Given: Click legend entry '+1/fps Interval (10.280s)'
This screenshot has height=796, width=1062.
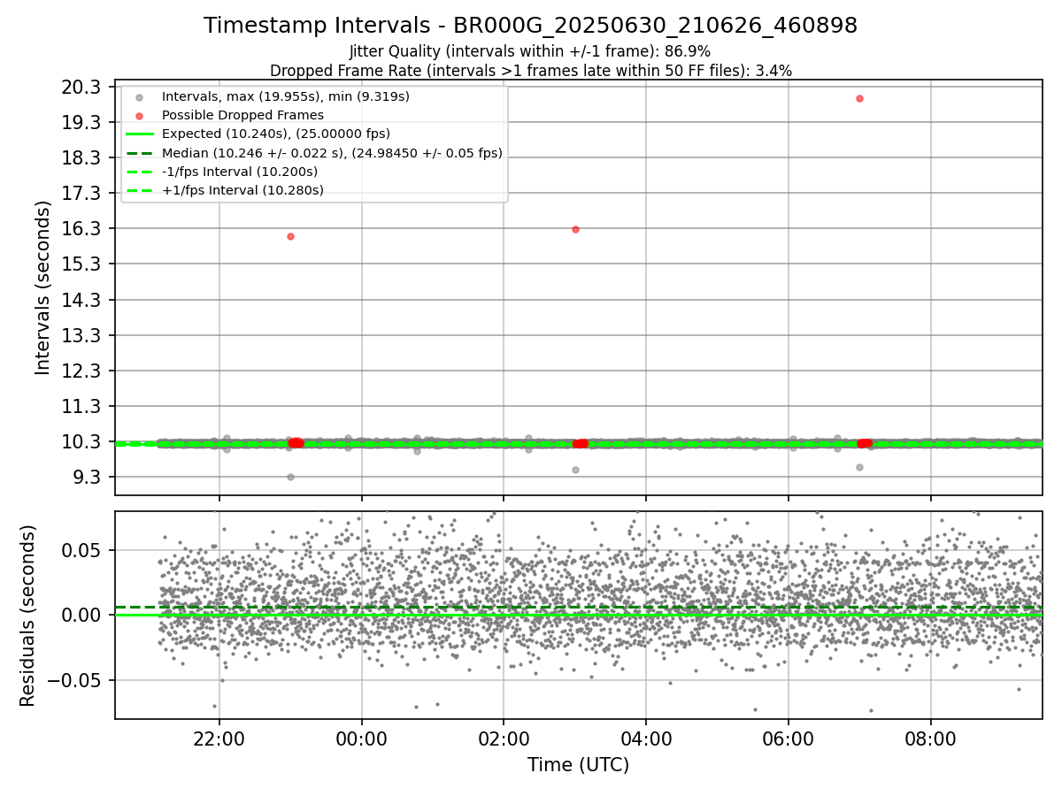Looking at the screenshot, I should [242, 190].
